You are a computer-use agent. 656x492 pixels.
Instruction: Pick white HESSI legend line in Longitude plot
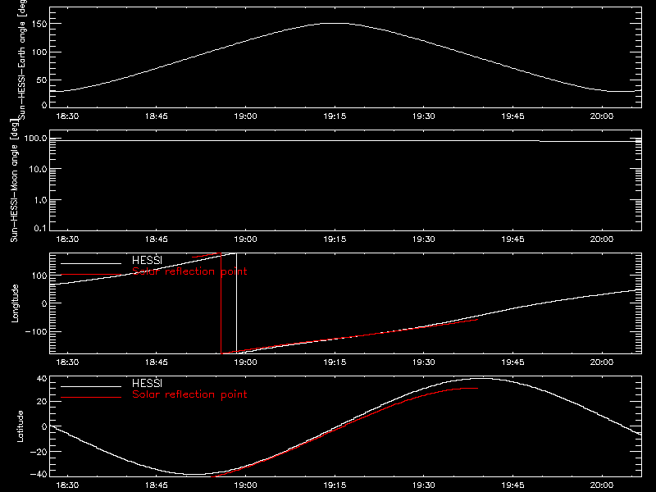tap(91, 263)
